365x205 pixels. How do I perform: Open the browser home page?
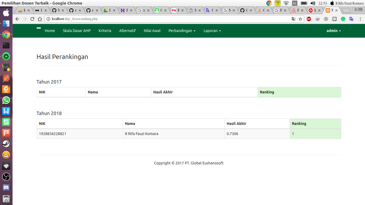(40, 19)
